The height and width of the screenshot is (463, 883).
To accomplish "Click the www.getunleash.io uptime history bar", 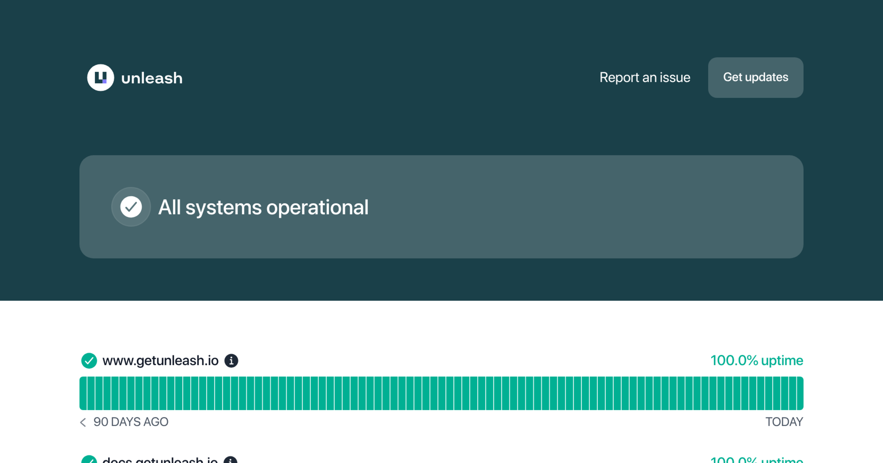I will (x=441, y=393).
